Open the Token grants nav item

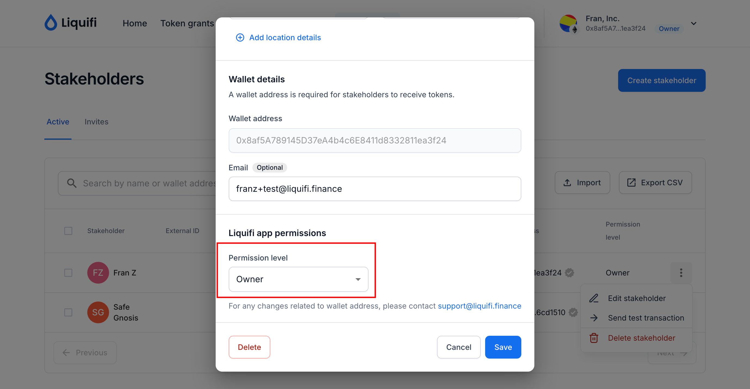point(187,23)
